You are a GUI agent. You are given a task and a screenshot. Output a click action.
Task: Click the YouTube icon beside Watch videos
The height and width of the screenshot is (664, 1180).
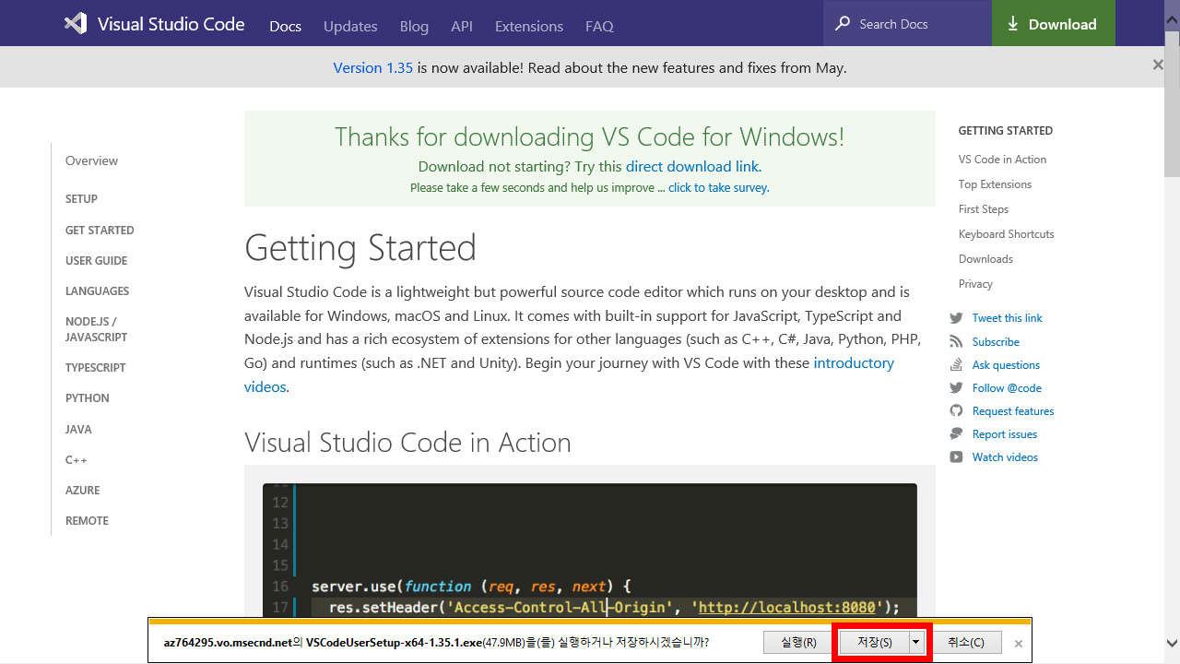(956, 457)
